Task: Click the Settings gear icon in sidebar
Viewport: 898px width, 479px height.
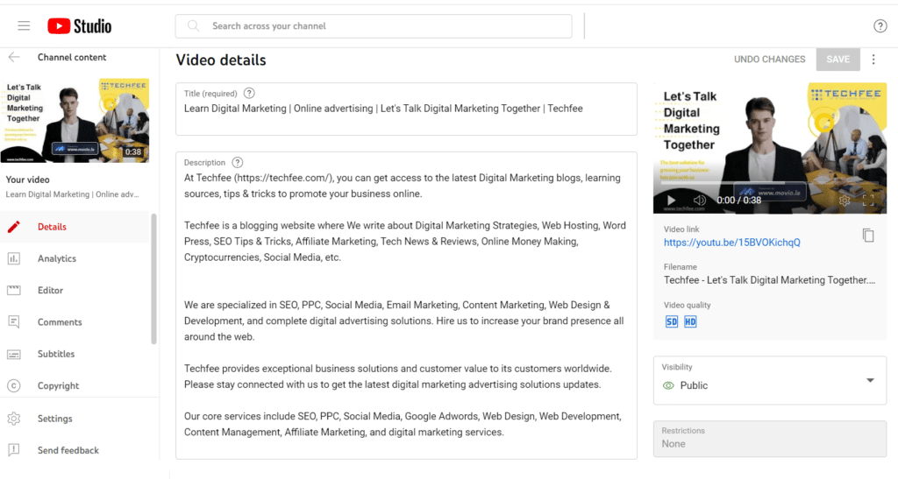Action: pyautogui.click(x=14, y=419)
